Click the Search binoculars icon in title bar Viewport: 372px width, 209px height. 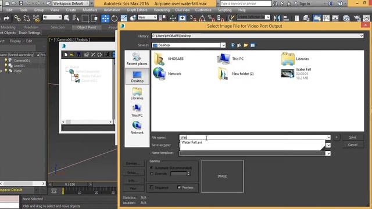click(275, 3)
